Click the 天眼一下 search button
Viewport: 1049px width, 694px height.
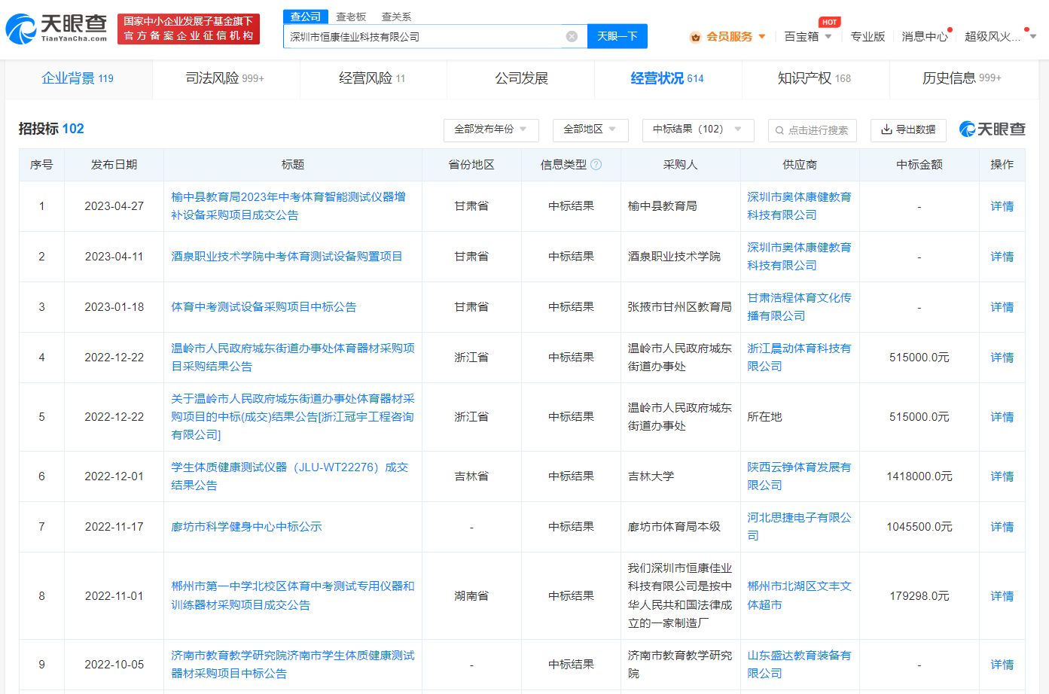click(618, 36)
